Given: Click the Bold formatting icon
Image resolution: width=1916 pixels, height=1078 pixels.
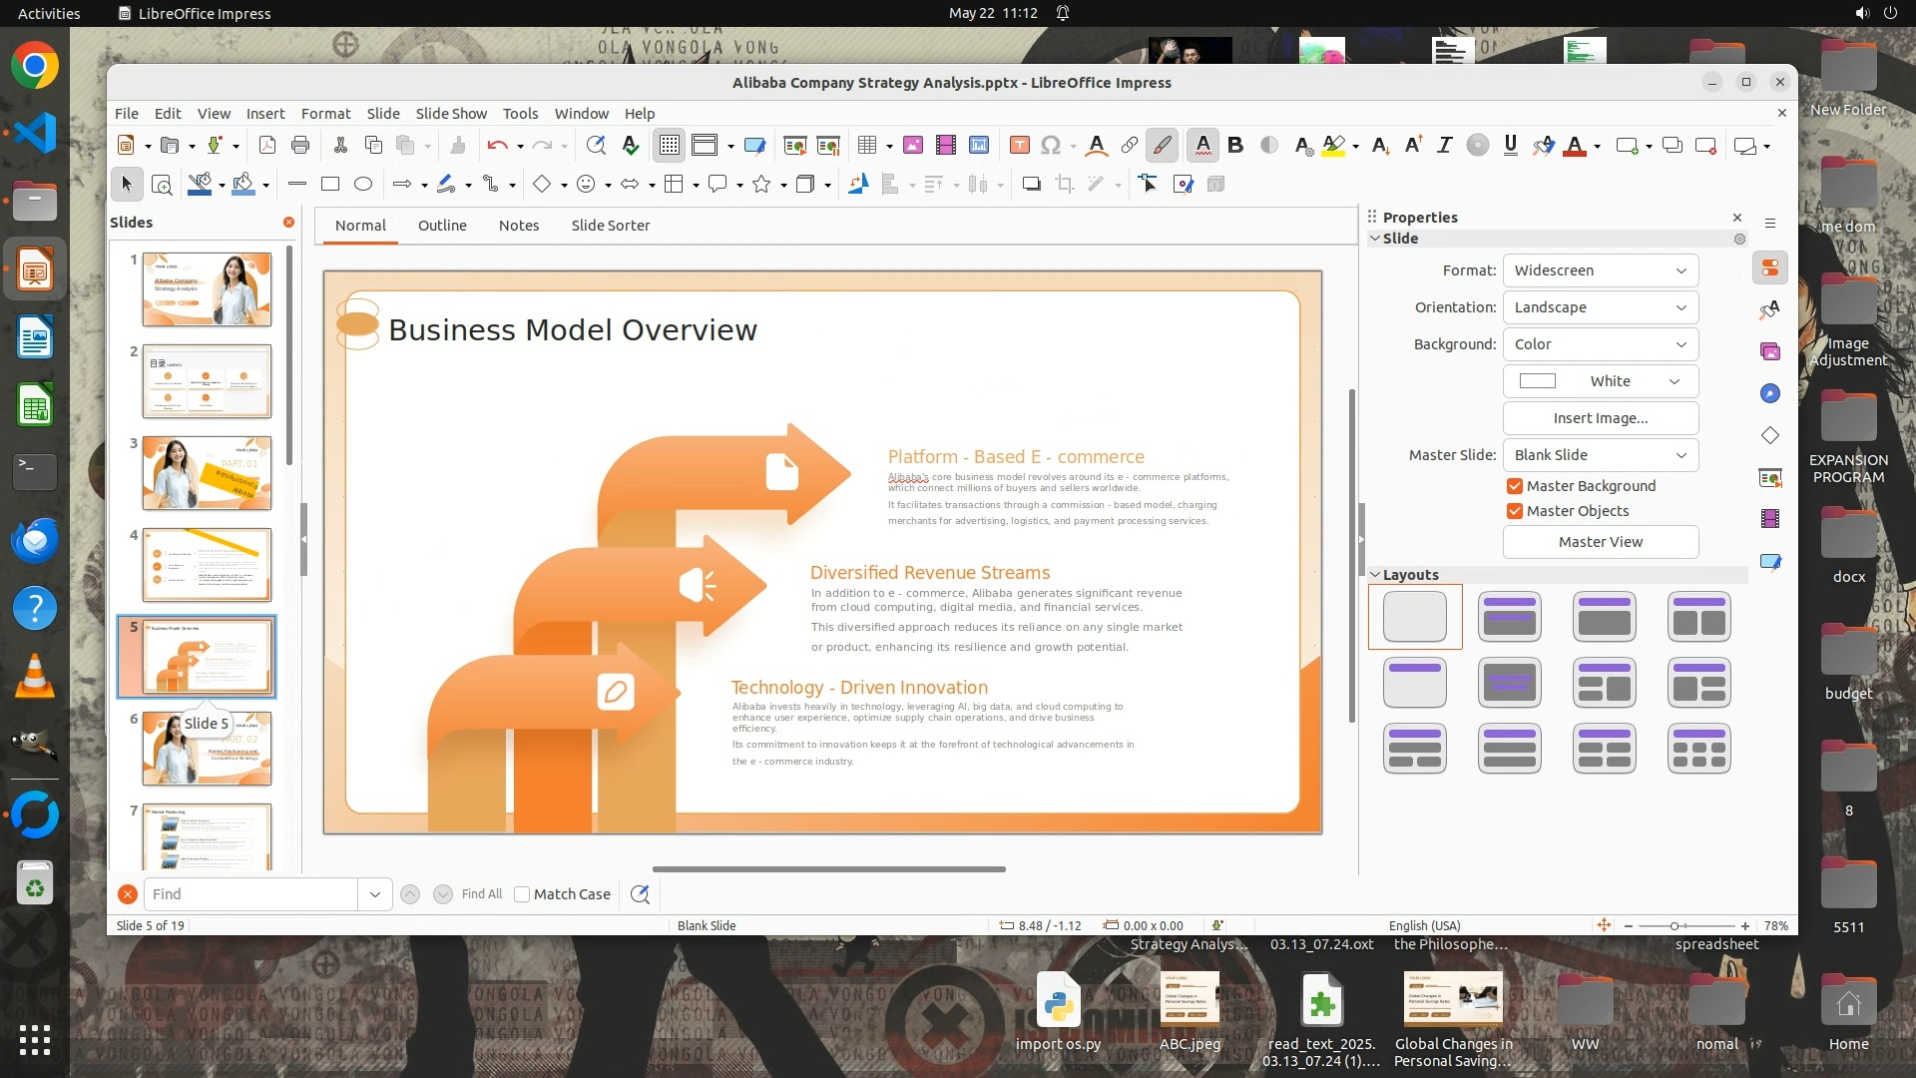Looking at the screenshot, I should click(1235, 146).
